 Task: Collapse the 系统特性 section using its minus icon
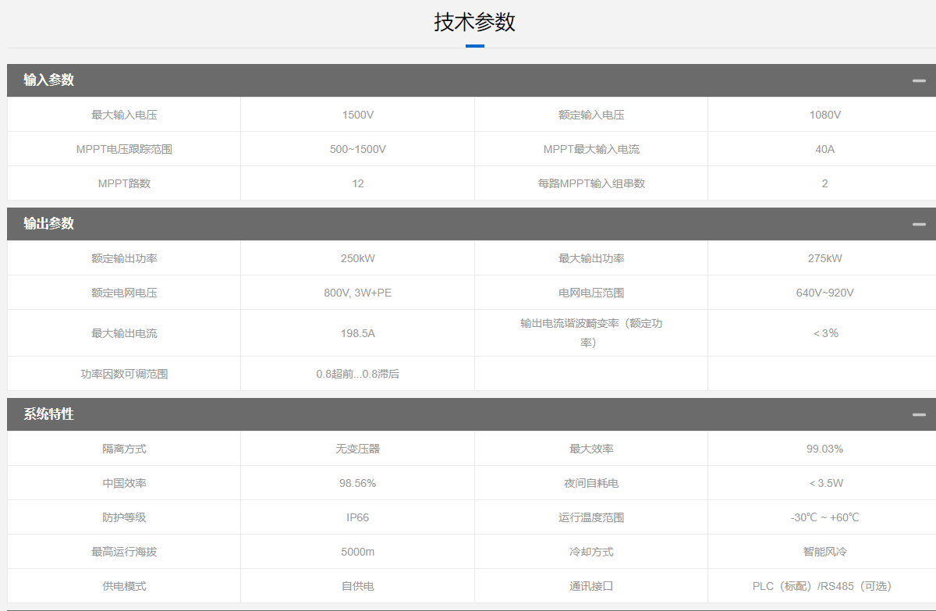pos(919,414)
